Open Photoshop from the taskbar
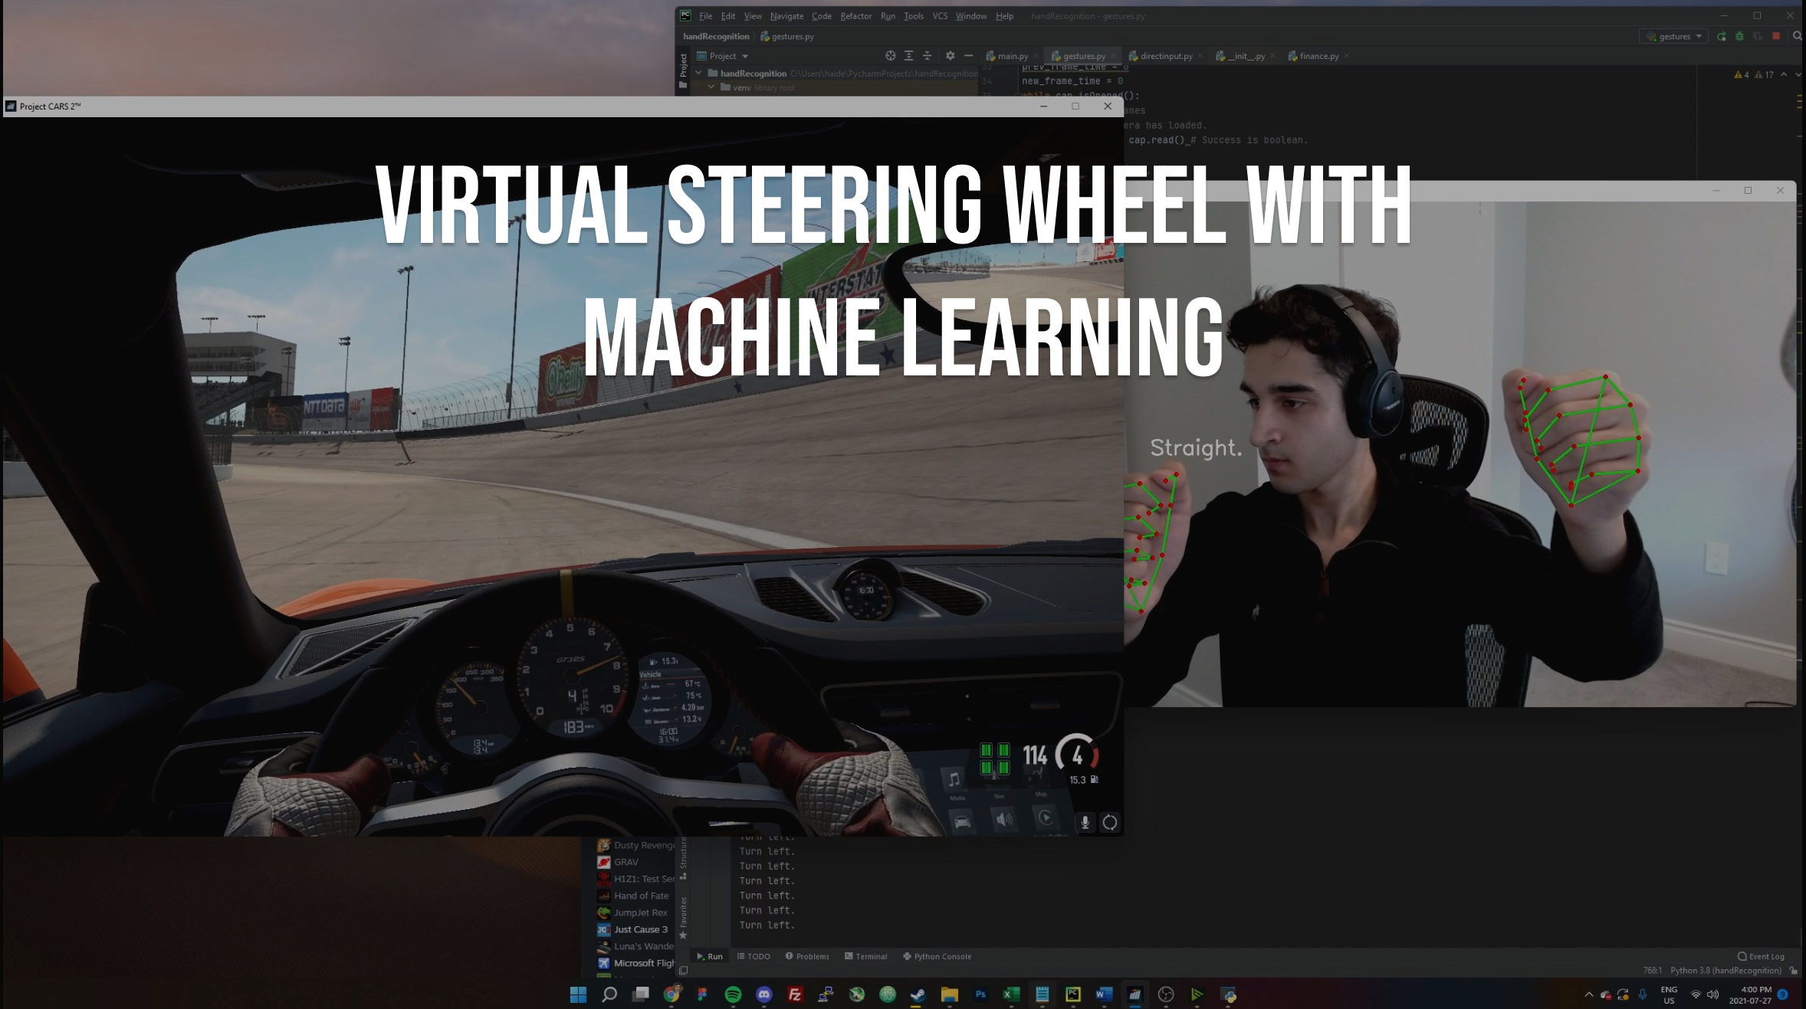 click(x=980, y=994)
